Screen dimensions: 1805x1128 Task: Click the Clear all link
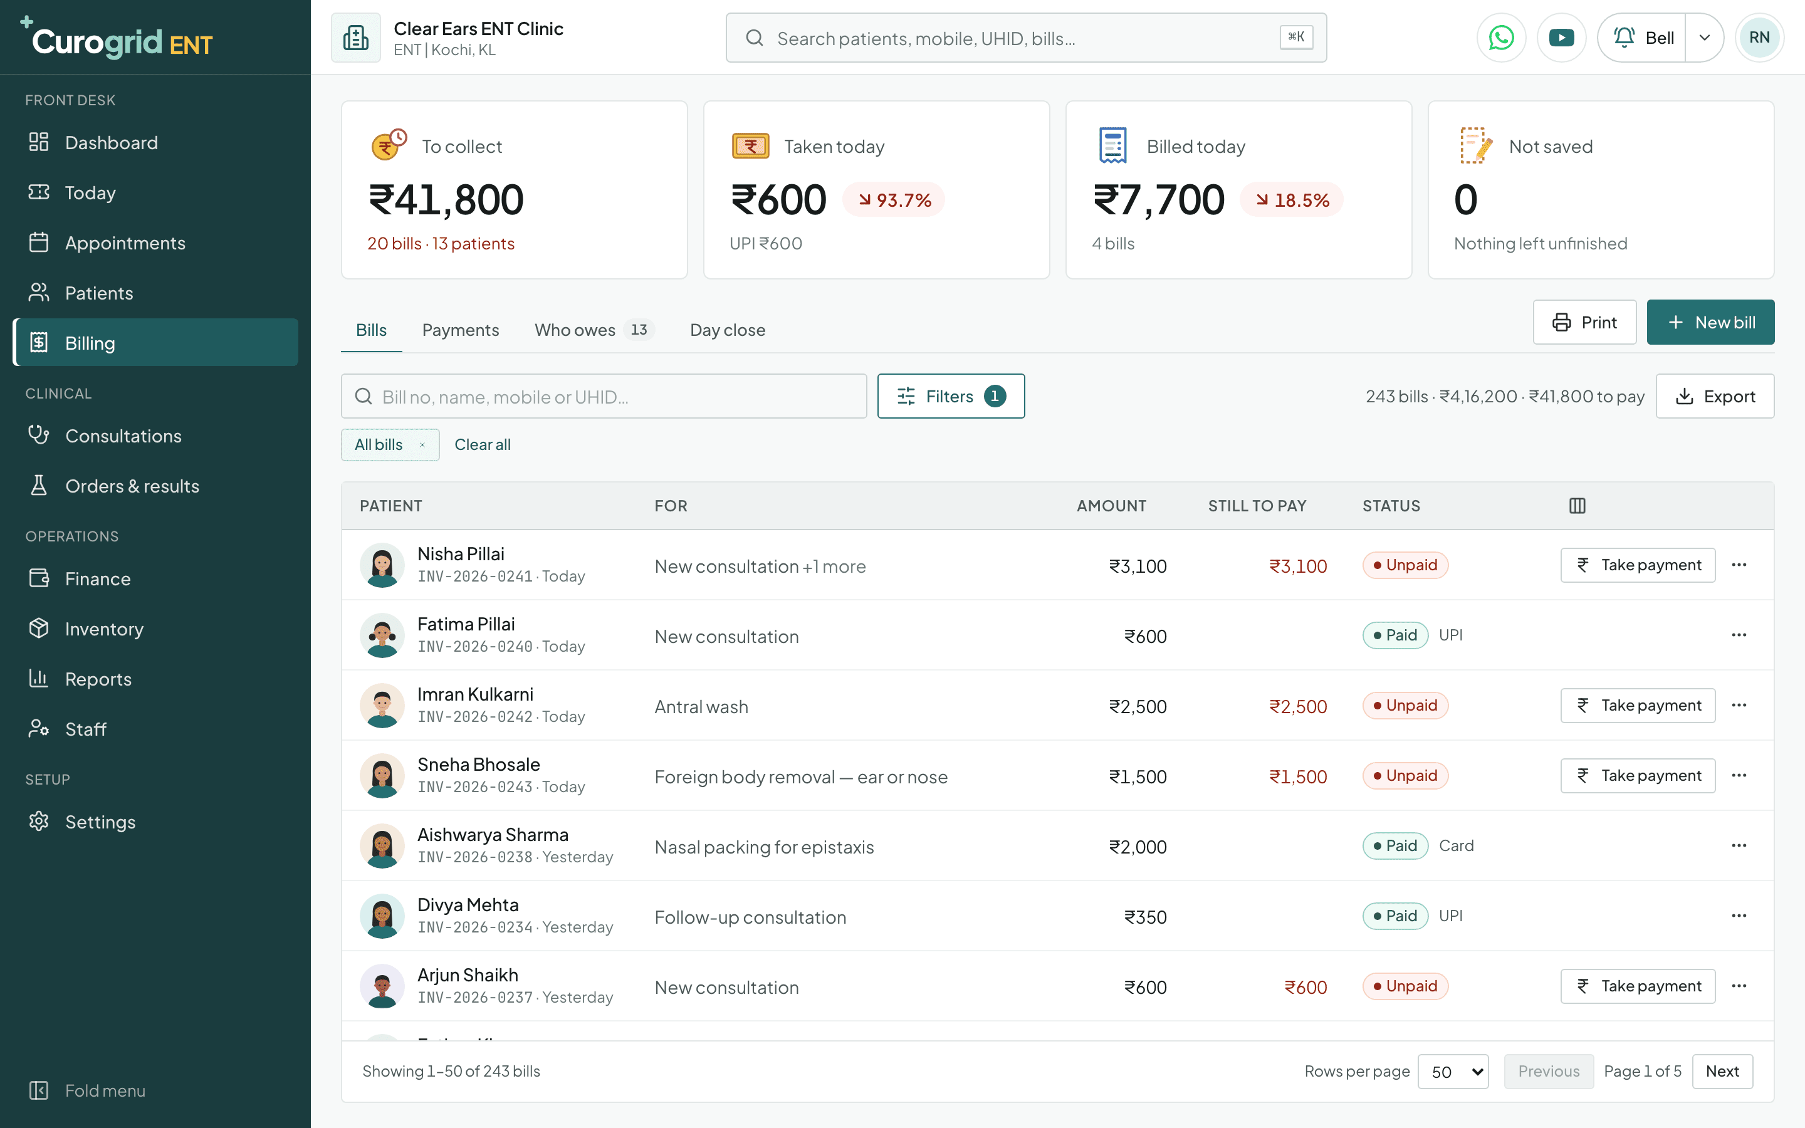click(x=483, y=445)
